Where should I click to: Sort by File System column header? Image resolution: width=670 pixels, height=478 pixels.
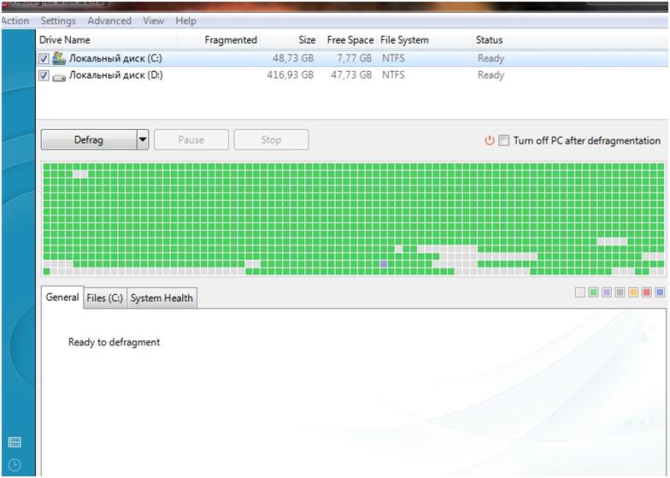[424, 39]
